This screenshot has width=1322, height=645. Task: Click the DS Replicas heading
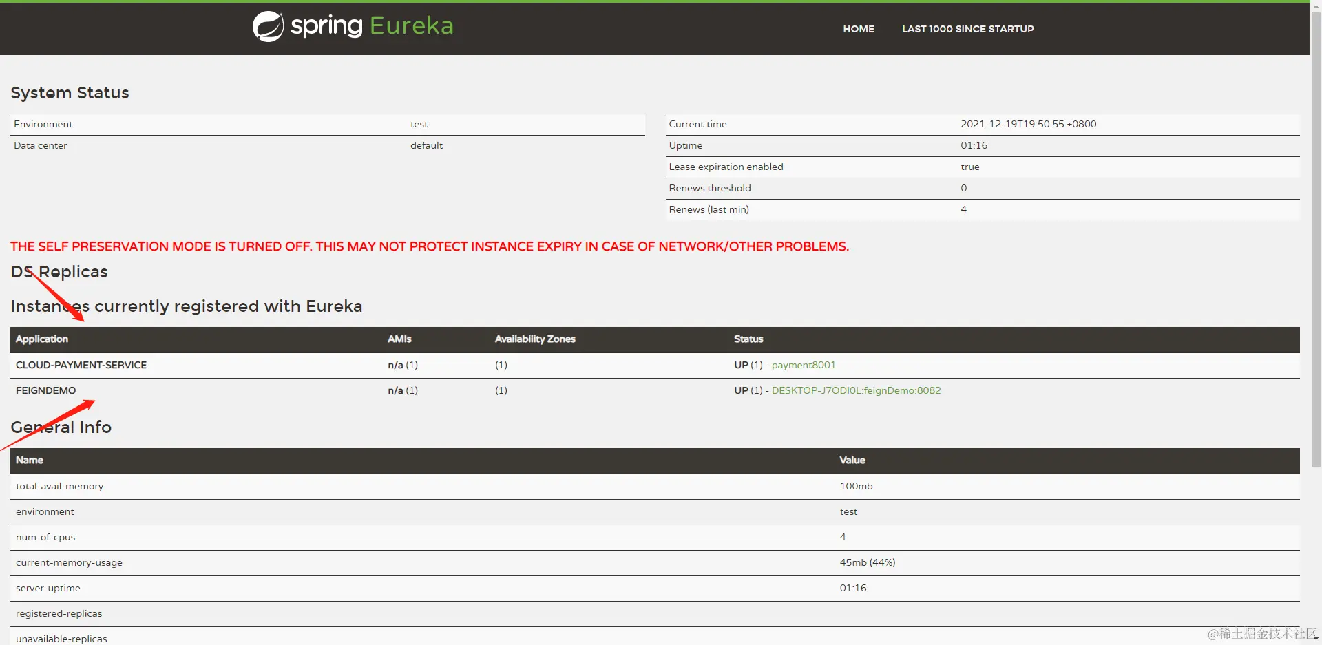pyautogui.click(x=59, y=272)
